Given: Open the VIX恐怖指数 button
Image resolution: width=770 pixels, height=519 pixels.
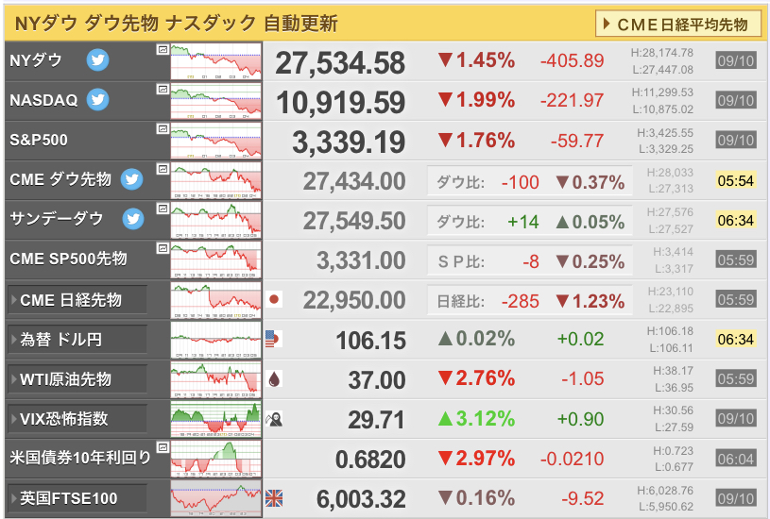Looking at the screenshot, I should pos(77,419).
